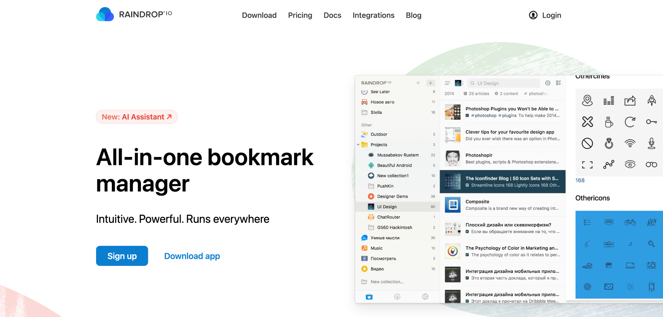Click the list view icon at toolbar right
Screen dimensions: 663x317
coord(558,83)
